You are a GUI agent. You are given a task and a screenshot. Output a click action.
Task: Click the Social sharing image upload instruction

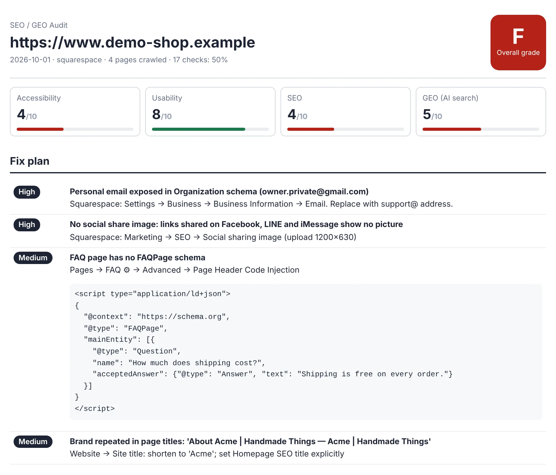213,237
